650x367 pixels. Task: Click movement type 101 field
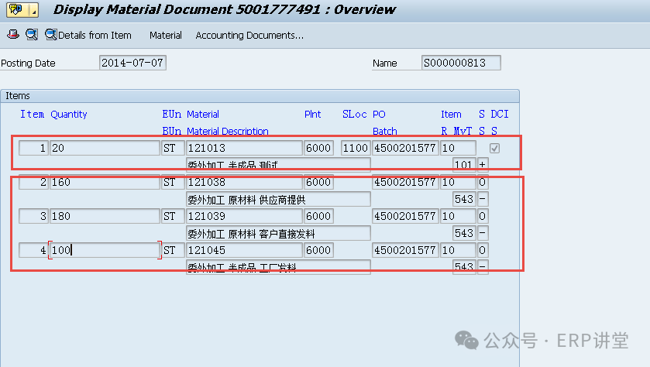tap(463, 165)
